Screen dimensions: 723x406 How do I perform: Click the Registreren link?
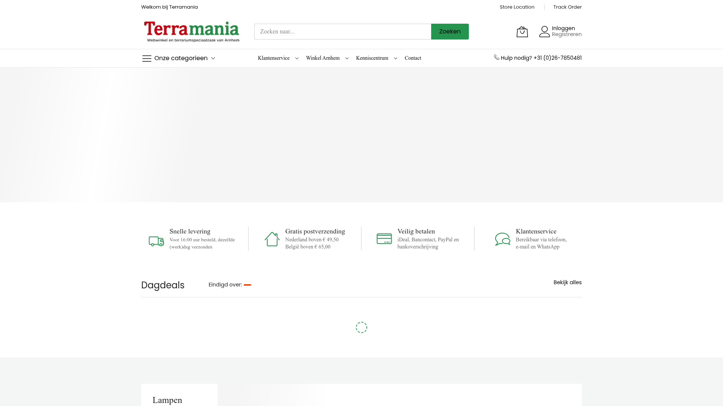pyautogui.click(x=567, y=34)
